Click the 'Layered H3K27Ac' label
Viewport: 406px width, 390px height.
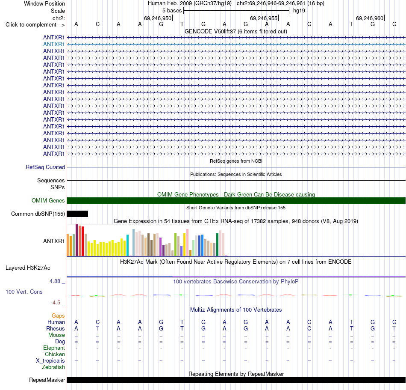(28, 268)
